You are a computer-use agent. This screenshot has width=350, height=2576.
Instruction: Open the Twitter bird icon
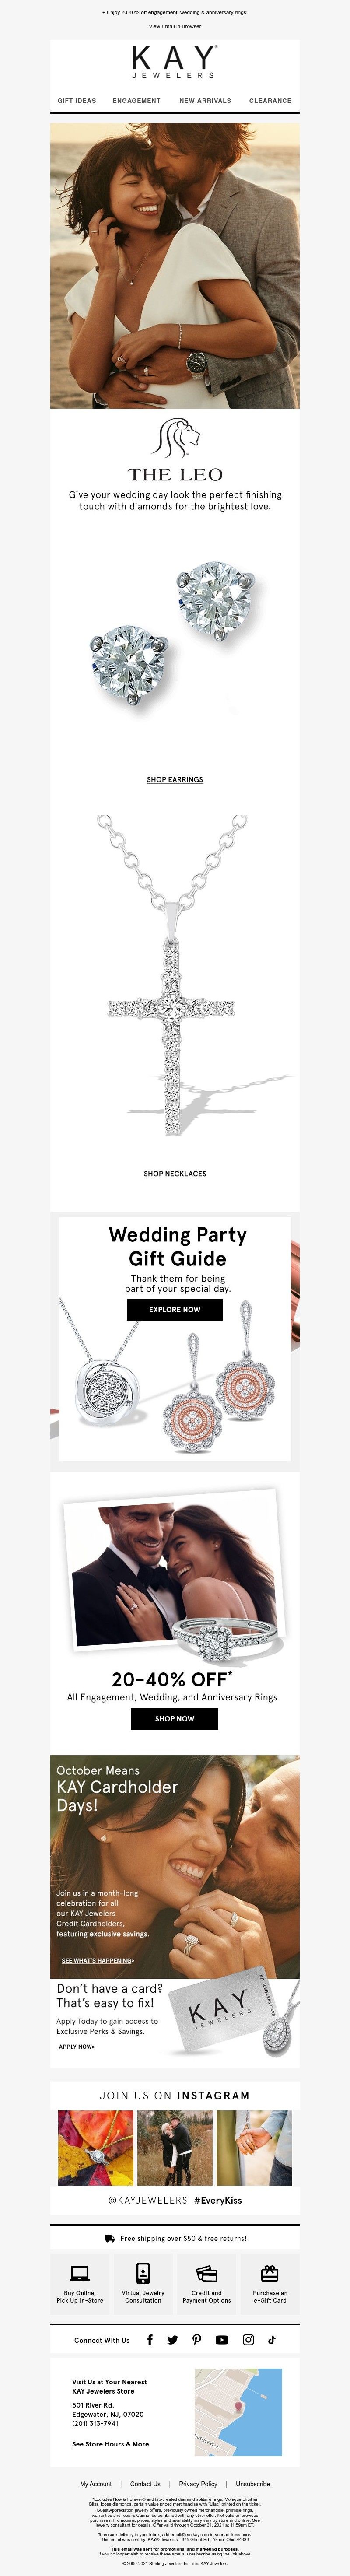(173, 2340)
